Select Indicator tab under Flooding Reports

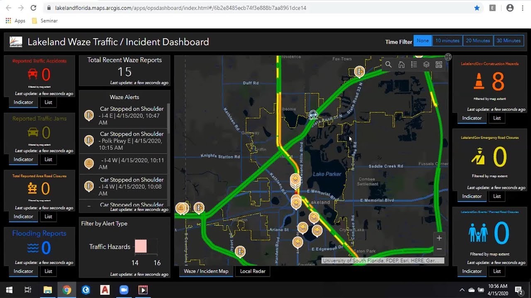point(23,271)
